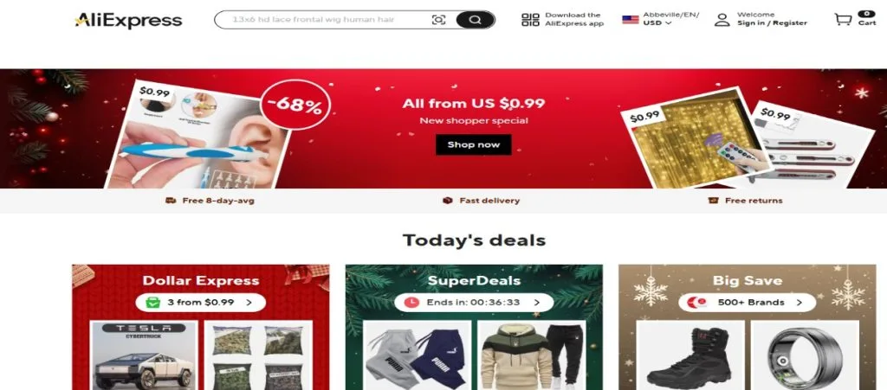Open image search camera icon

(438, 20)
